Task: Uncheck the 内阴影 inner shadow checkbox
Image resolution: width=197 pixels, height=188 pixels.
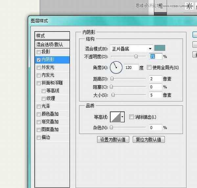Action: (x=39, y=59)
